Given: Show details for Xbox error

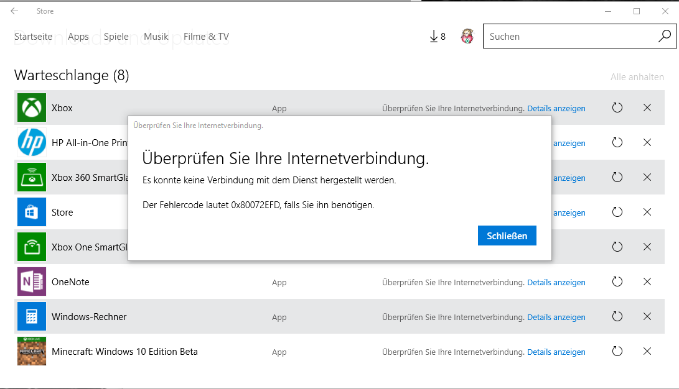Looking at the screenshot, I should coord(556,109).
